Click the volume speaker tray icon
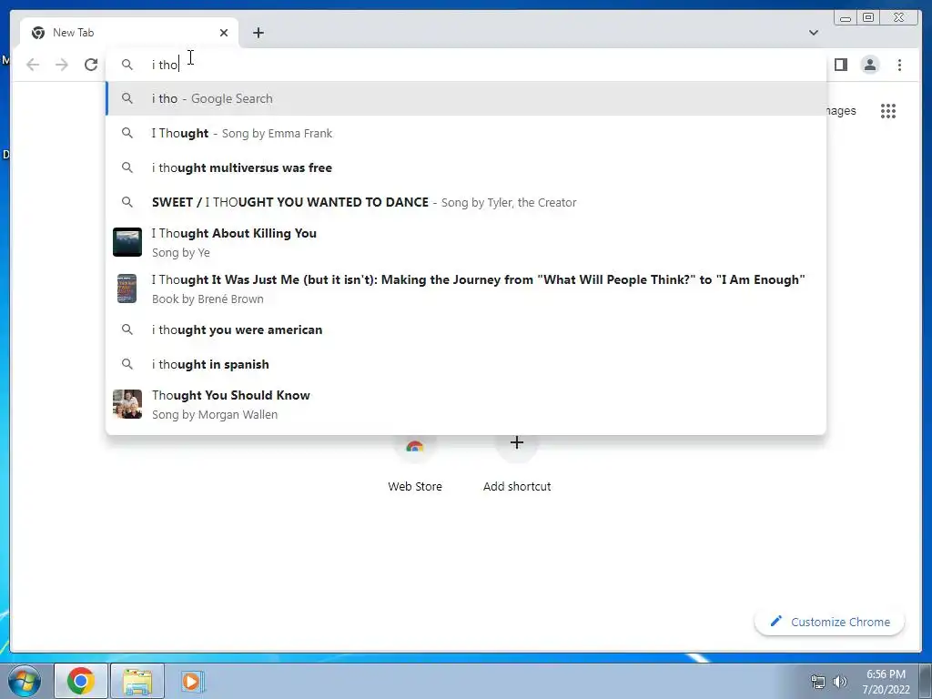Screen dimensions: 932x699 (x=840, y=682)
